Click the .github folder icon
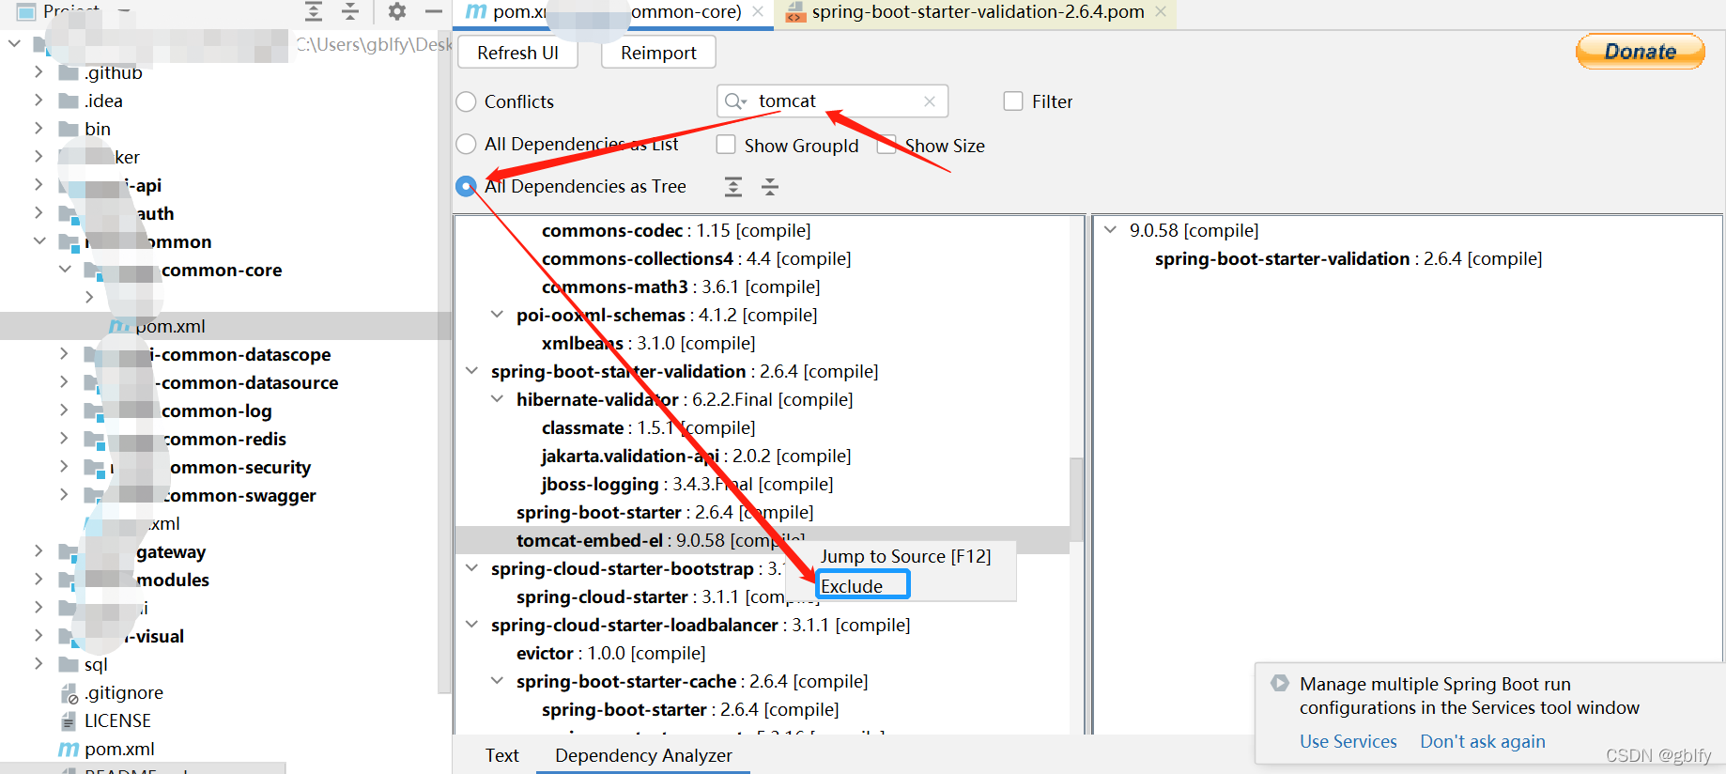Viewport: 1726px width, 774px height. [x=69, y=73]
